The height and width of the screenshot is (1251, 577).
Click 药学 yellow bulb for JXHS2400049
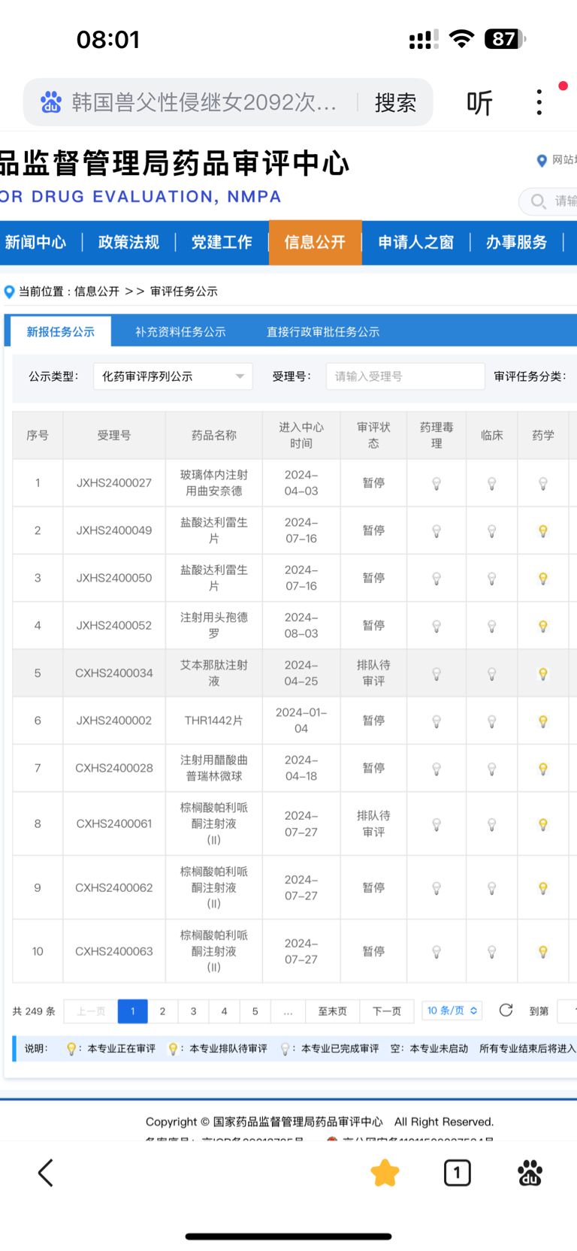tap(543, 531)
